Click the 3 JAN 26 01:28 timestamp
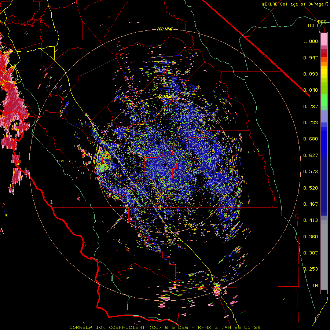The height and width of the screenshot is (330, 330). [237, 327]
